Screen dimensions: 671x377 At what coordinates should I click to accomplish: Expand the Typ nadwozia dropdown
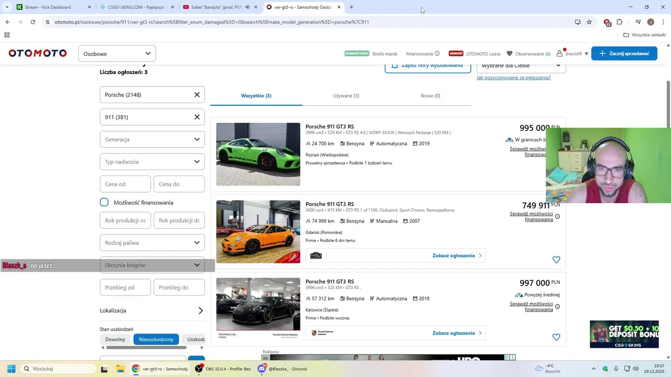(152, 162)
